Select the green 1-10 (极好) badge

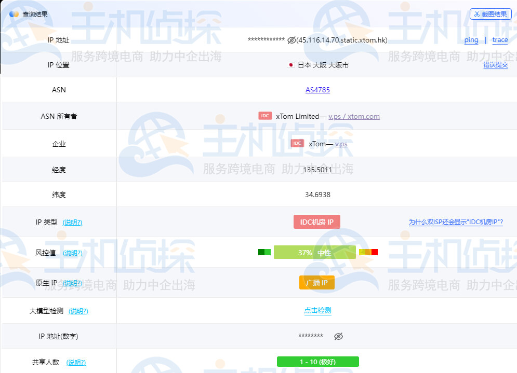tap(319, 362)
